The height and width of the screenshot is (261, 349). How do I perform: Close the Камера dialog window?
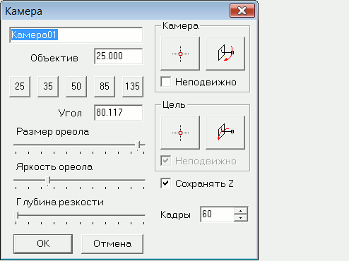pos(242,11)
